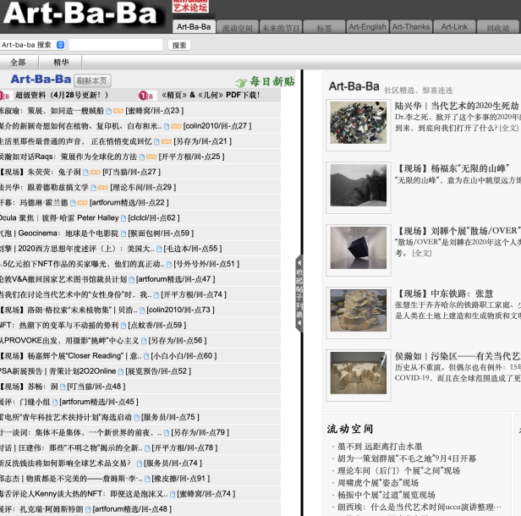Expand [全文] for the 陆兴华 2020 article
This screenshot has height=516, width=521.
[509, 128]
